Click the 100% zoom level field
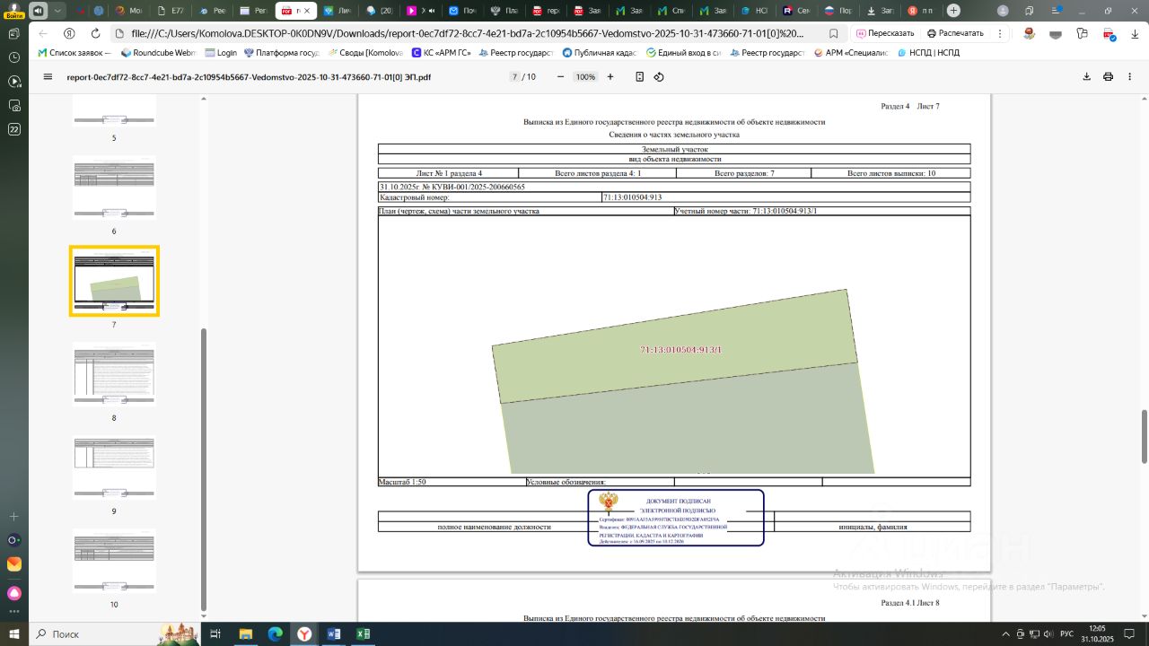The image size is (1149, 646). pyautogui.click(x=585, y=77)
